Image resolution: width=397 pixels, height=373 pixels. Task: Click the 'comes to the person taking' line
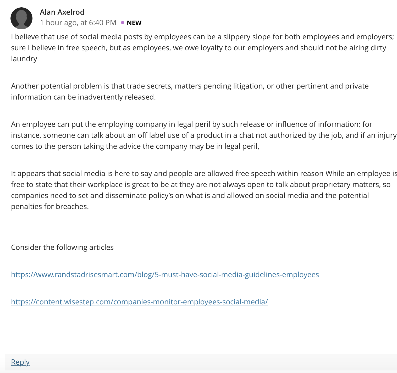pos(135,146)
